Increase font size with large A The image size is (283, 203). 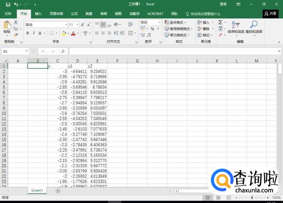click(x=83, y=24)
